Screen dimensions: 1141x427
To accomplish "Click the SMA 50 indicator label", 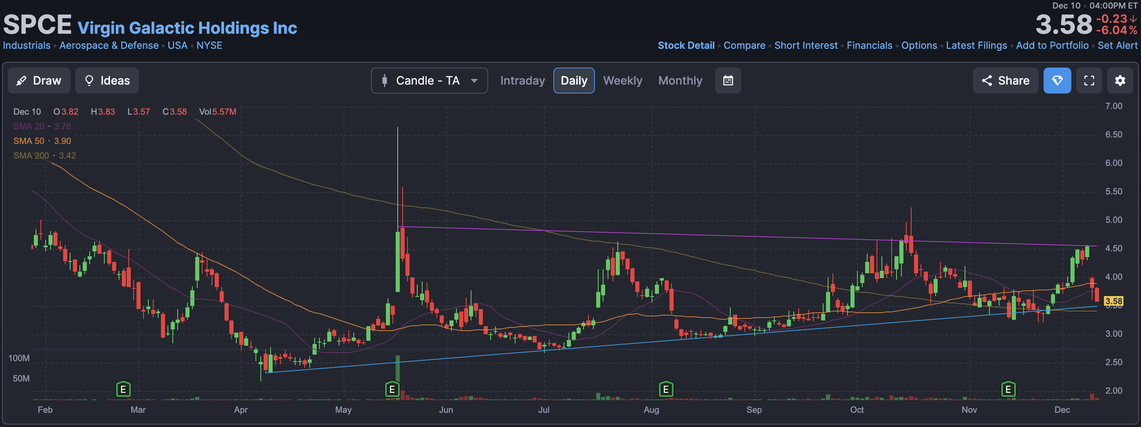I will point(29,141).
